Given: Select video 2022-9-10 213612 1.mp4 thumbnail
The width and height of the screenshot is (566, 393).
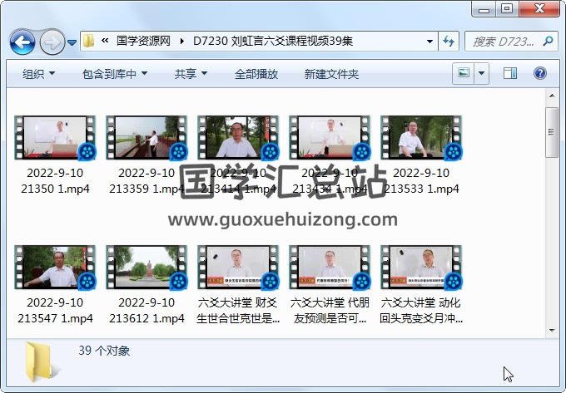Looking at the screenshot, I should (146, 268).
